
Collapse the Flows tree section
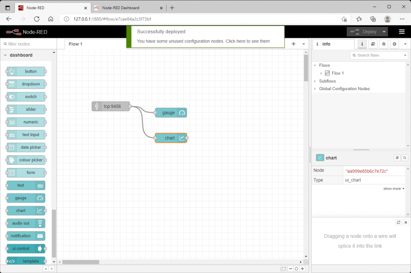pos(315,65)
